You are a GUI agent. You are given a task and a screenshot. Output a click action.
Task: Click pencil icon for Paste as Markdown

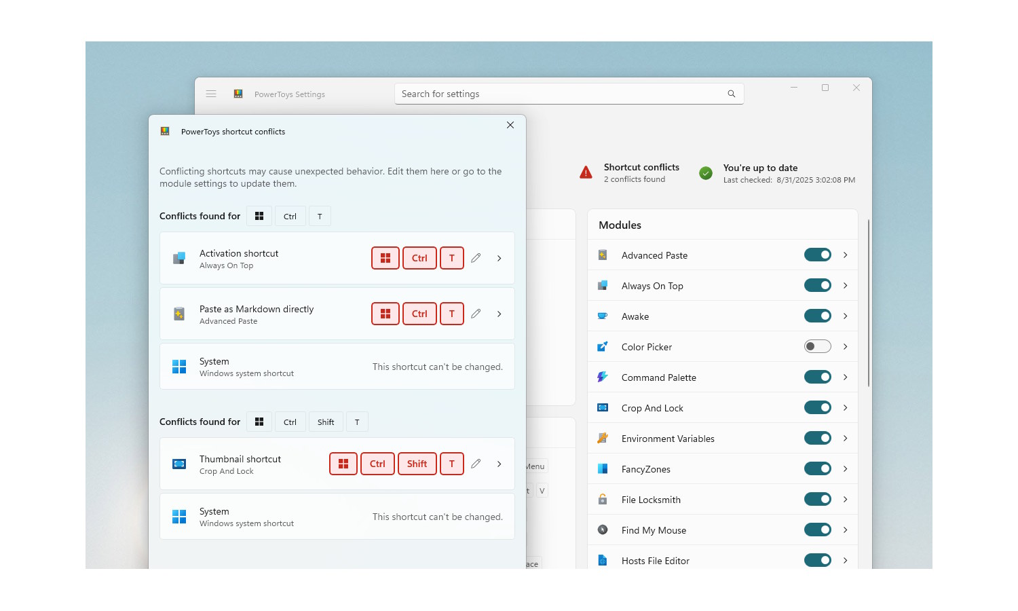coord(476,314)
